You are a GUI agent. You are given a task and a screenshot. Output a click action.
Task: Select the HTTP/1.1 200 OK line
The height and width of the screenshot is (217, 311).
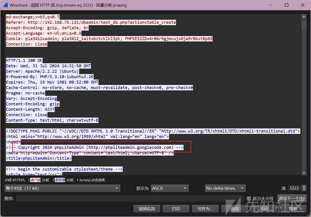(24, 61)
